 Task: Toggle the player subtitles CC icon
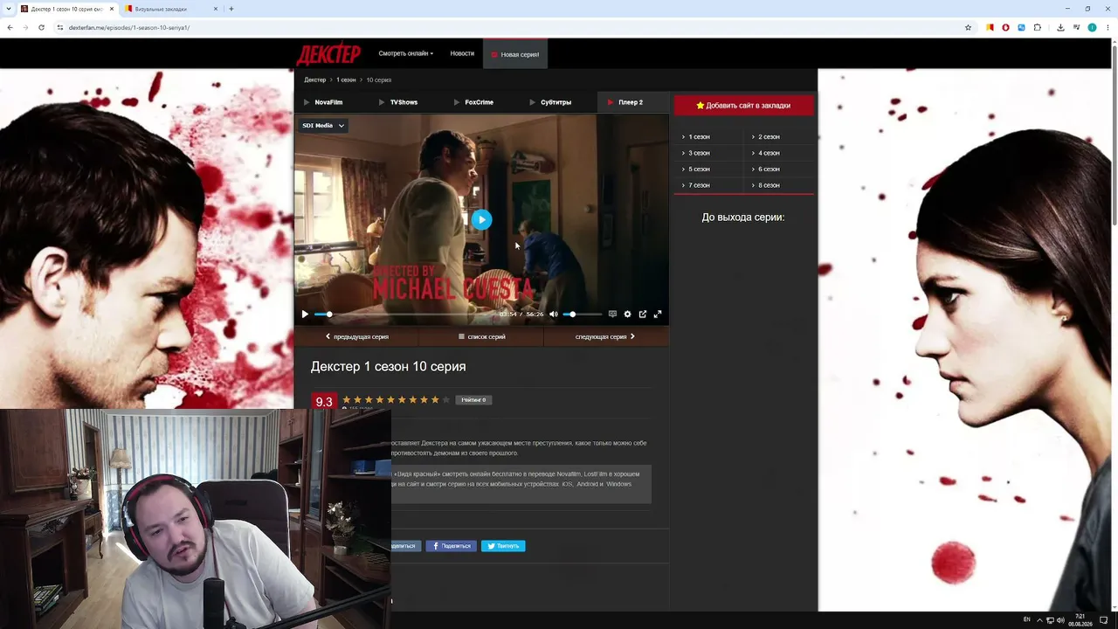[x=612, y=314]
